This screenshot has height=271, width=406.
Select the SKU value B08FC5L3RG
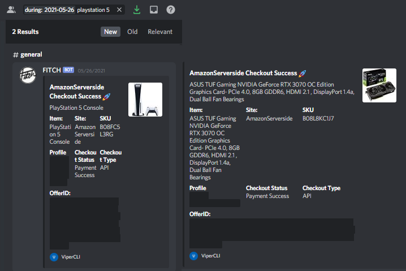tap(110, 131)
